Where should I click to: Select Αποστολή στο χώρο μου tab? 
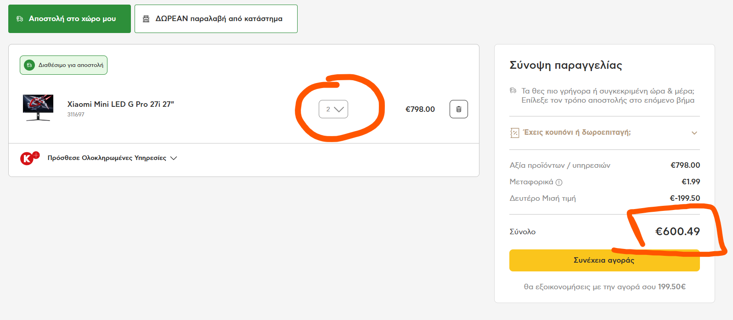coord(69,19)
